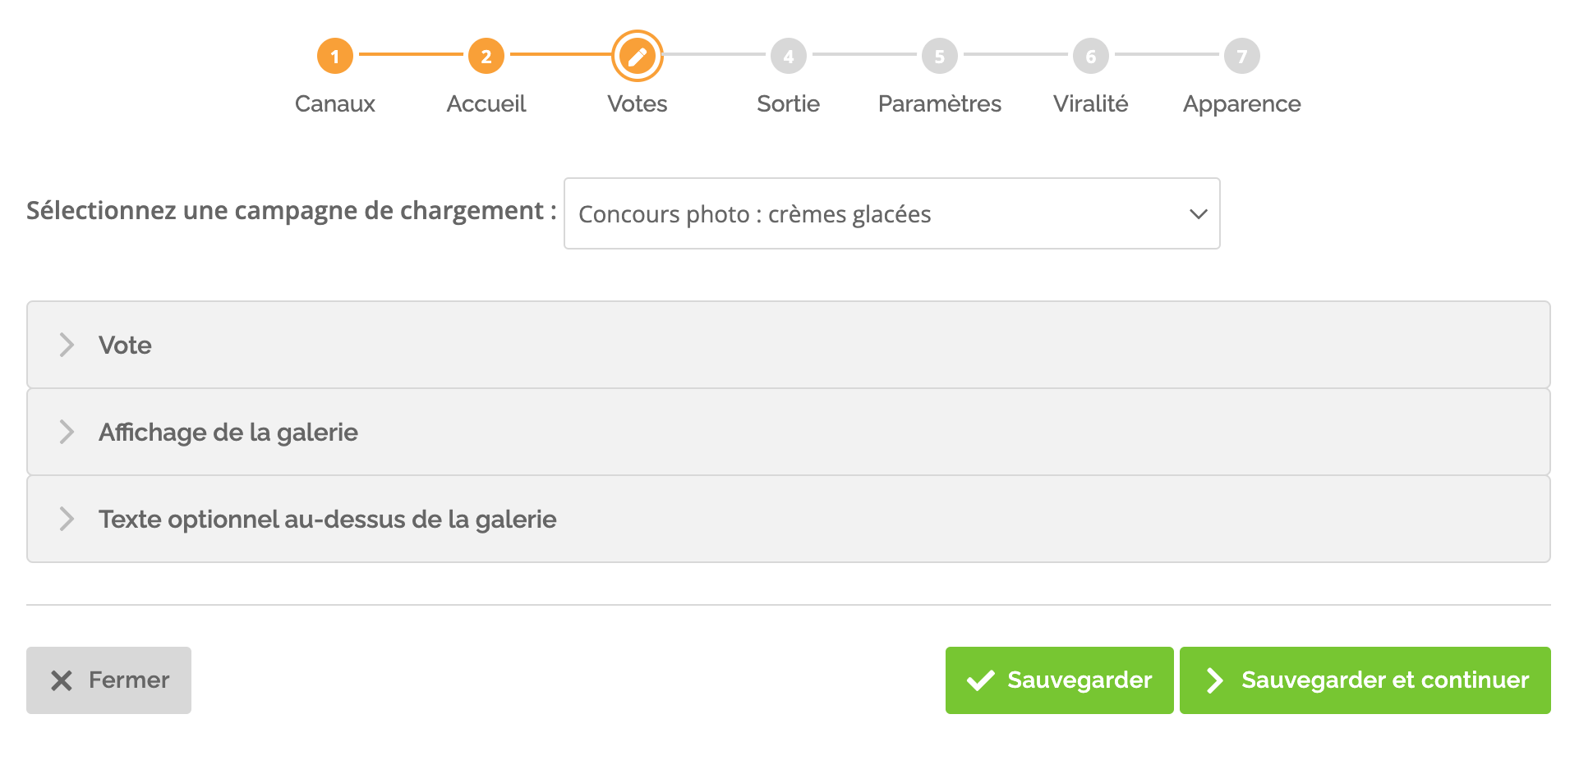Select the Canaux step label

335,103
